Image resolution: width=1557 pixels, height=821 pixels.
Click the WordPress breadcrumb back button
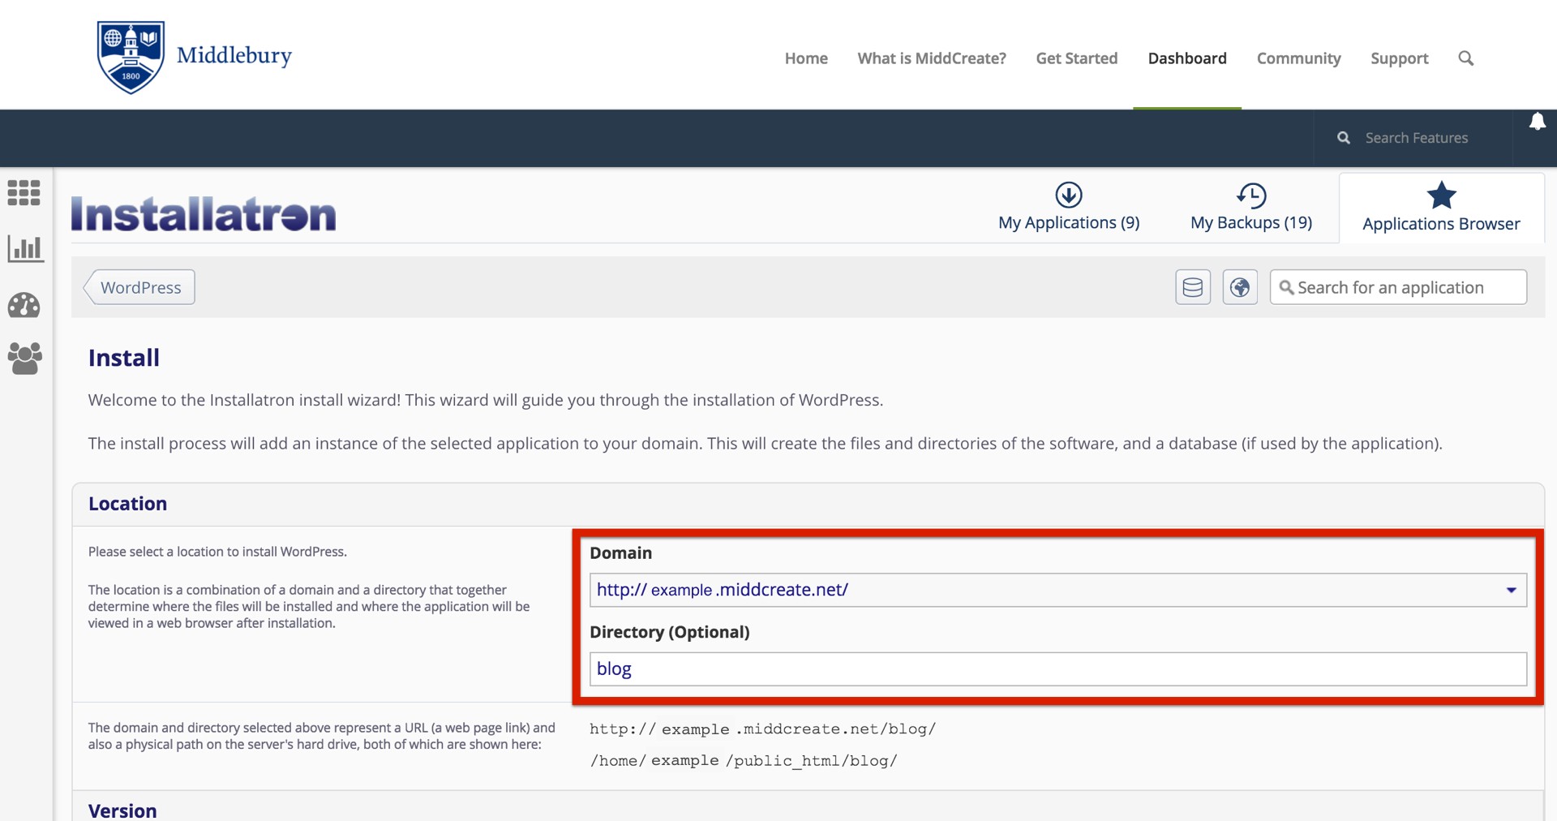coord(140,287)
